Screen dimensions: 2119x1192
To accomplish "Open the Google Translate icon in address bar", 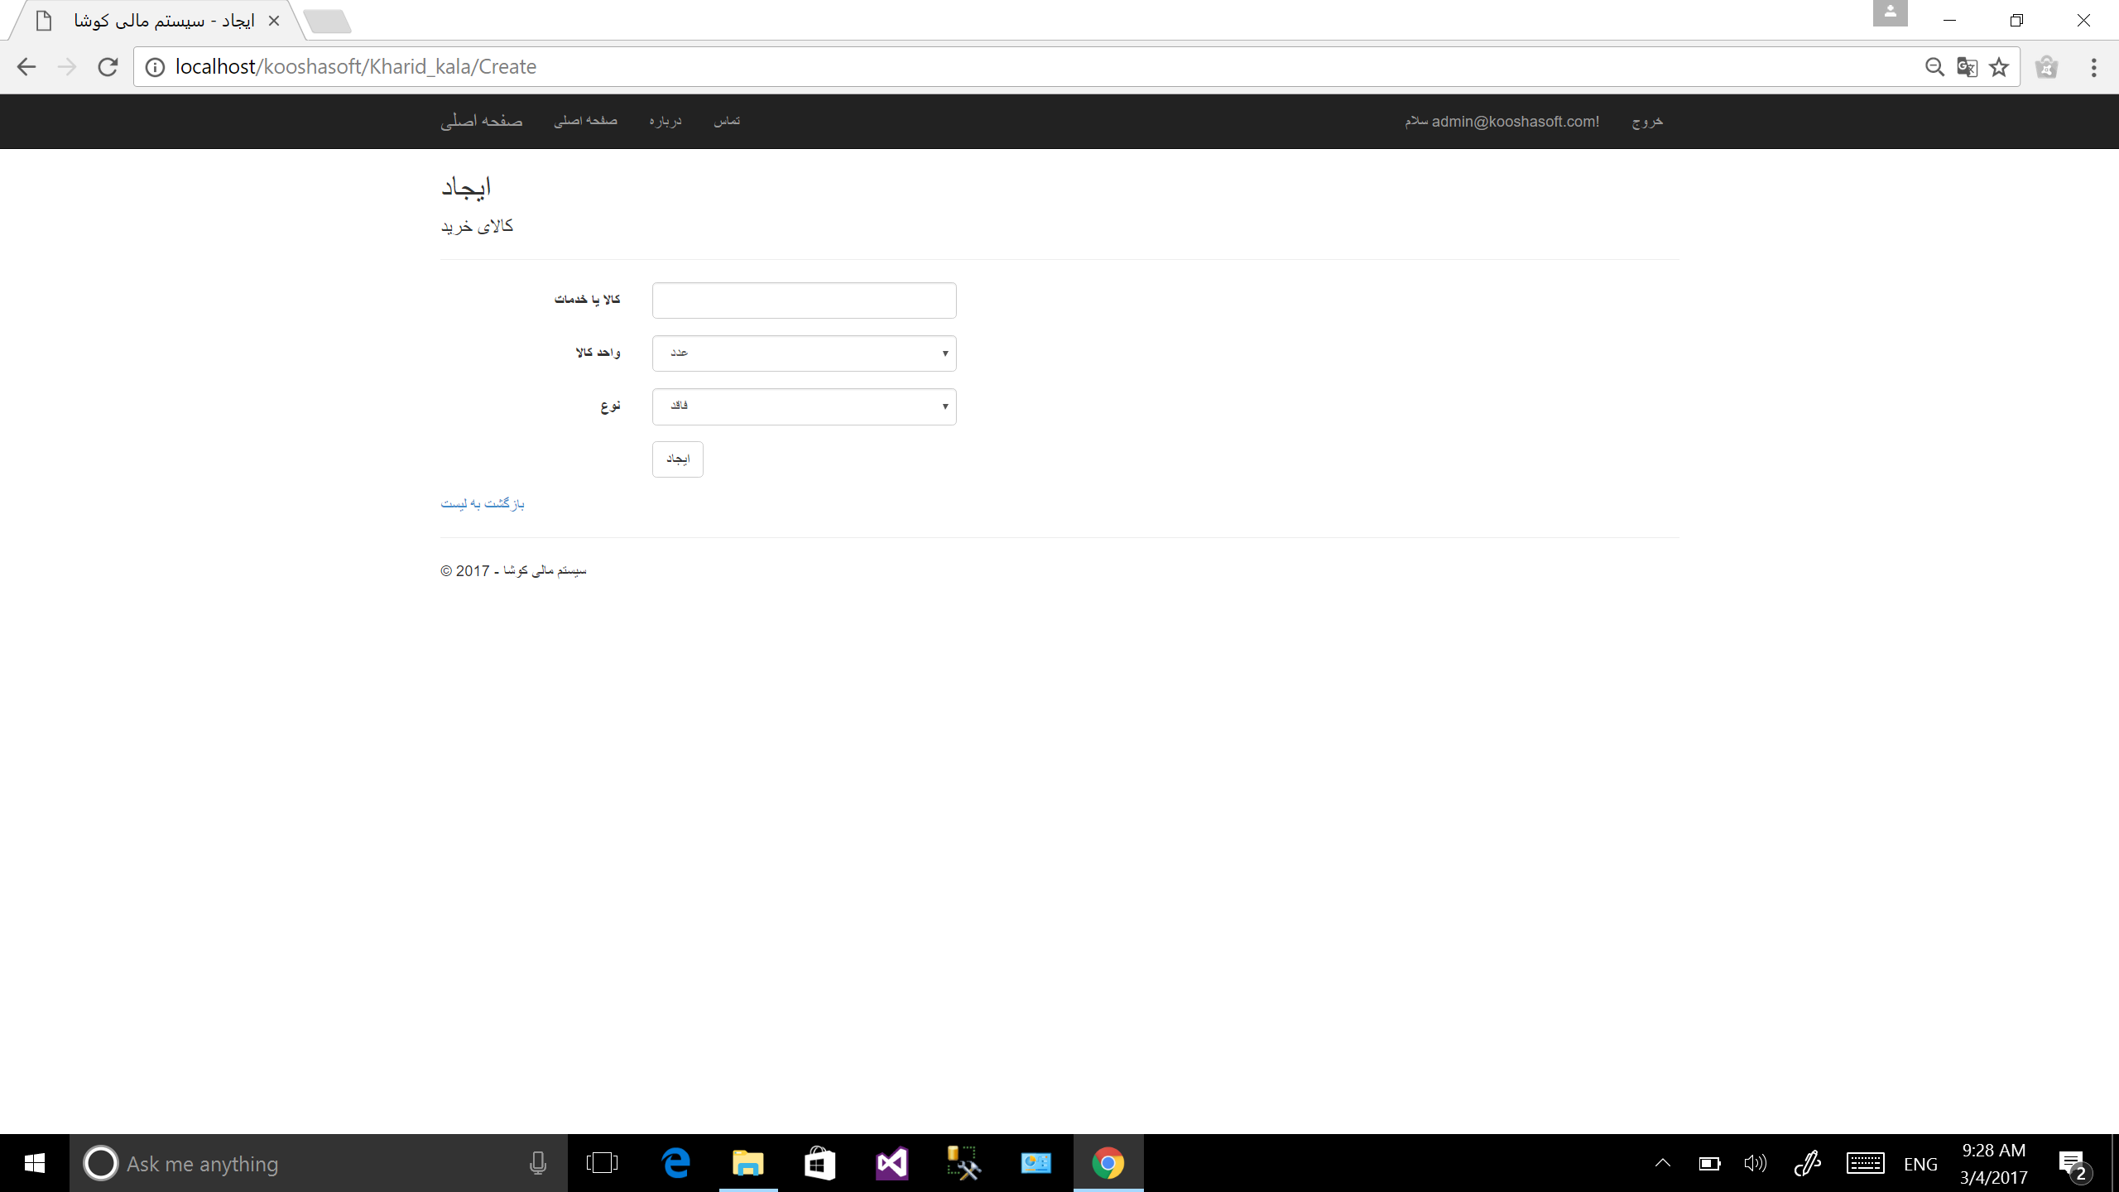I will coord(1967,67).
